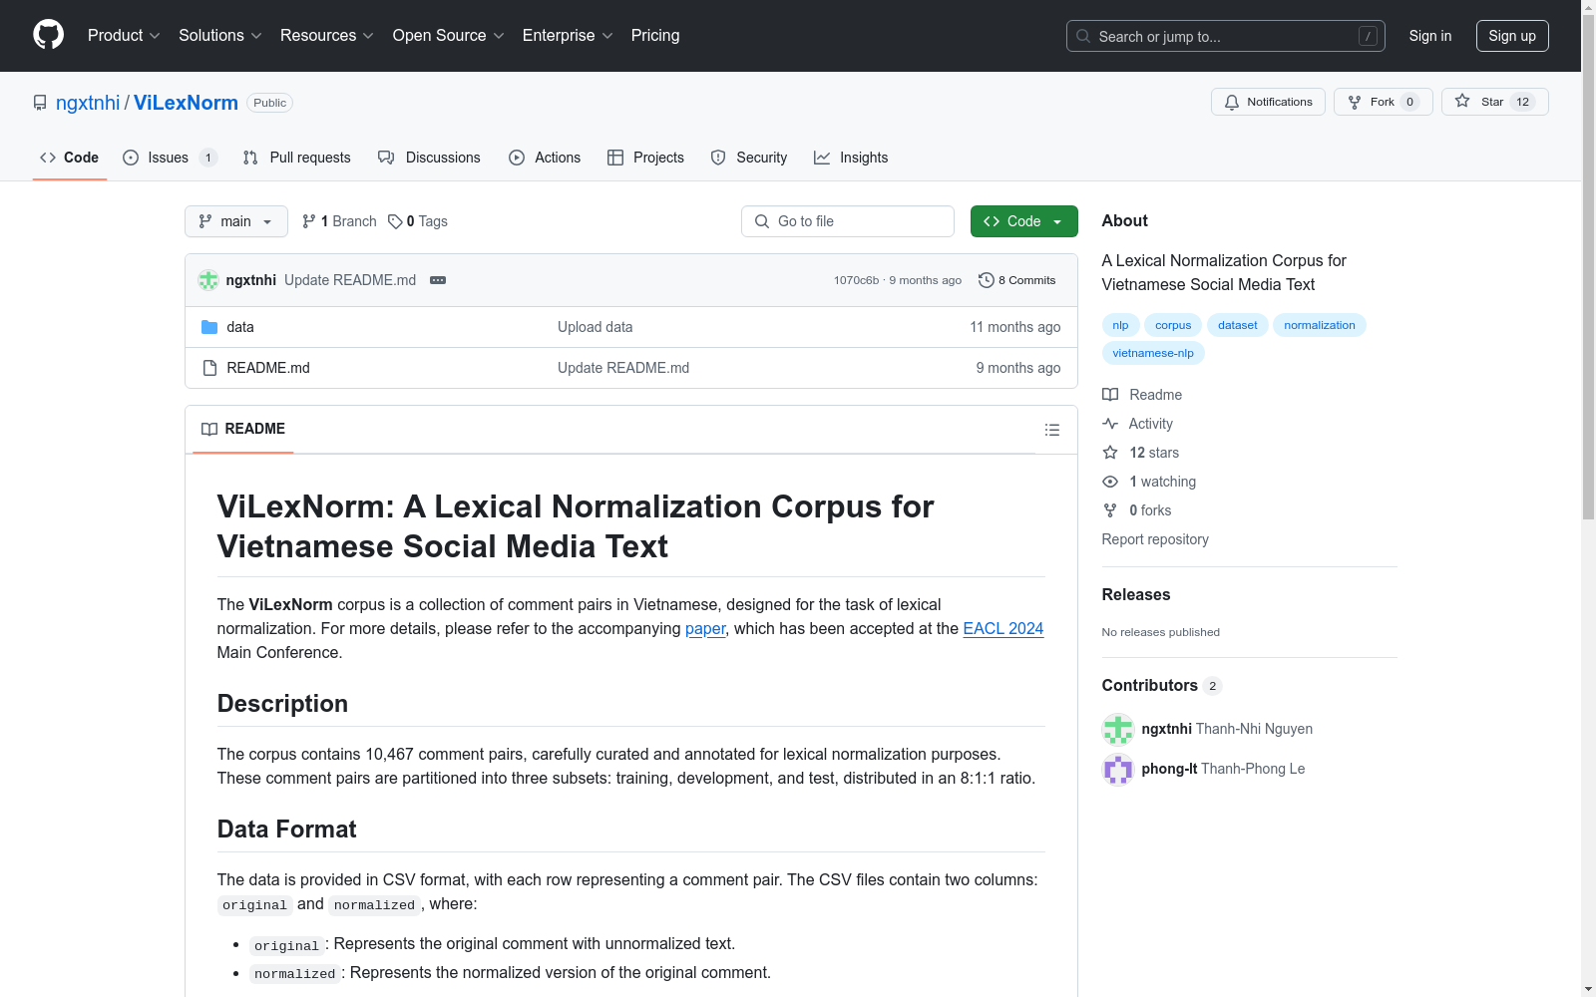This screenshot has width=1596, height=997.
Task: Select the dataset topic tag
Action: click(x=1237, y=325)
